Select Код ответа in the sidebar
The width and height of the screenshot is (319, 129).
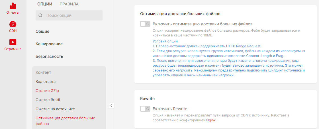pos(46,81)
